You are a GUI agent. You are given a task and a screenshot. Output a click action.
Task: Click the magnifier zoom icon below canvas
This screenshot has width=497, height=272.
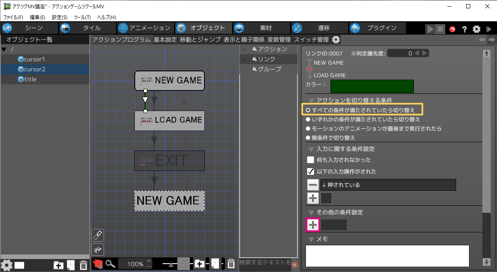(110, 264)
